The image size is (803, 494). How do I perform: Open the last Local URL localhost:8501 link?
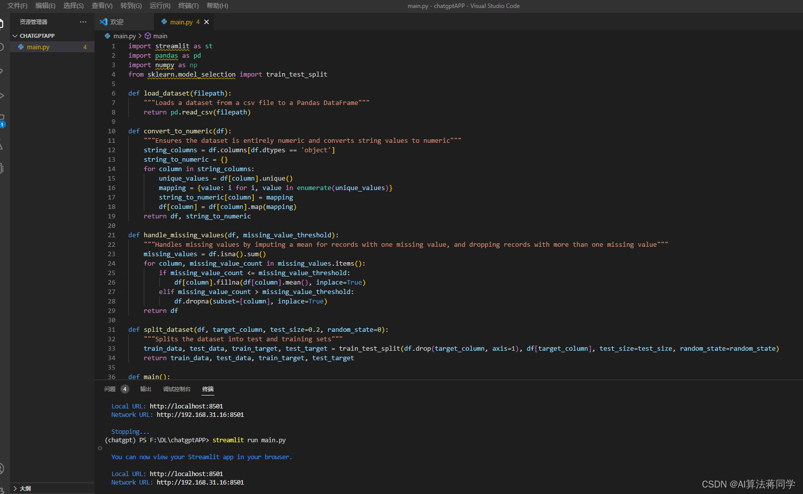pos(186,474)
